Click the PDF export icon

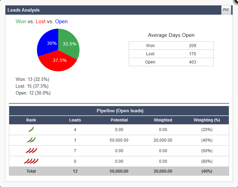pos(226,10)
